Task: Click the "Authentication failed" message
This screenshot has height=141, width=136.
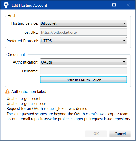Action: (29, 92)
